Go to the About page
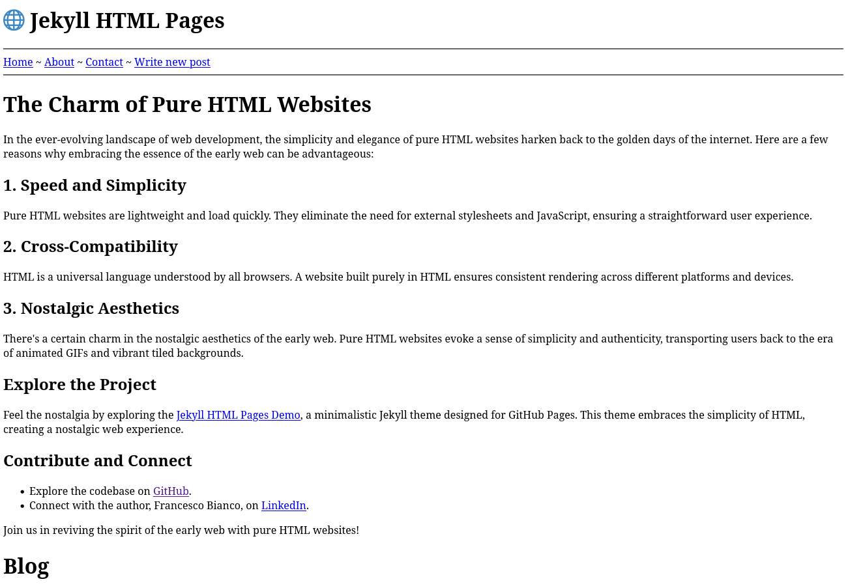848x588 pixels. pyautogui.click(x=59, y=62)
